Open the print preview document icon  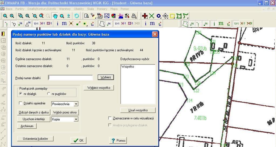coord(86,16)
